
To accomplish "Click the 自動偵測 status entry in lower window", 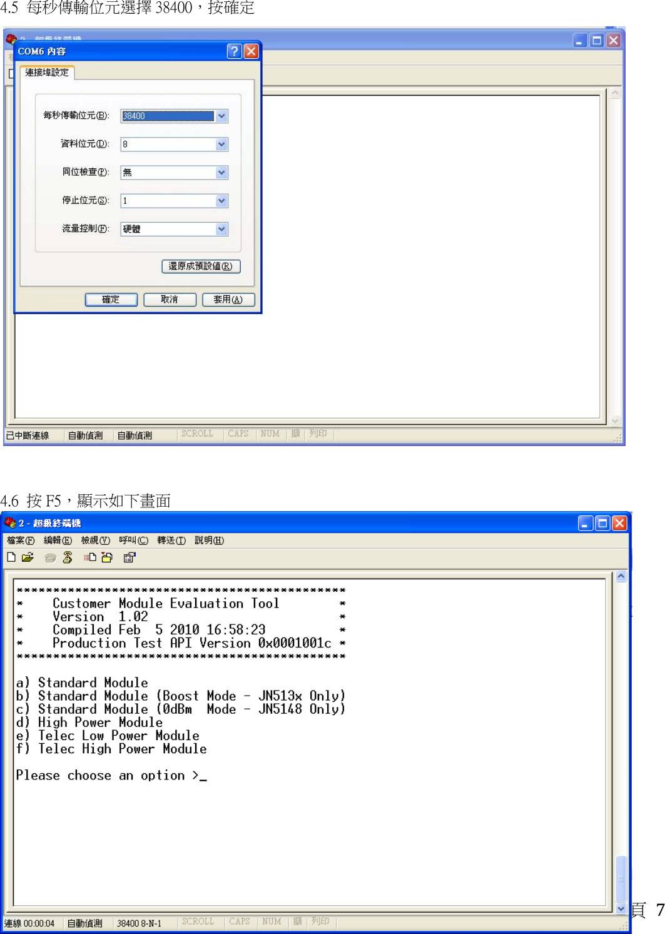I will pyautogui.click(x=85, y=923).
